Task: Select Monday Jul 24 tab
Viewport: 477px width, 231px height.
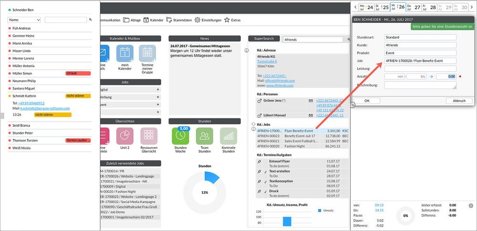Action: [366, 7]
